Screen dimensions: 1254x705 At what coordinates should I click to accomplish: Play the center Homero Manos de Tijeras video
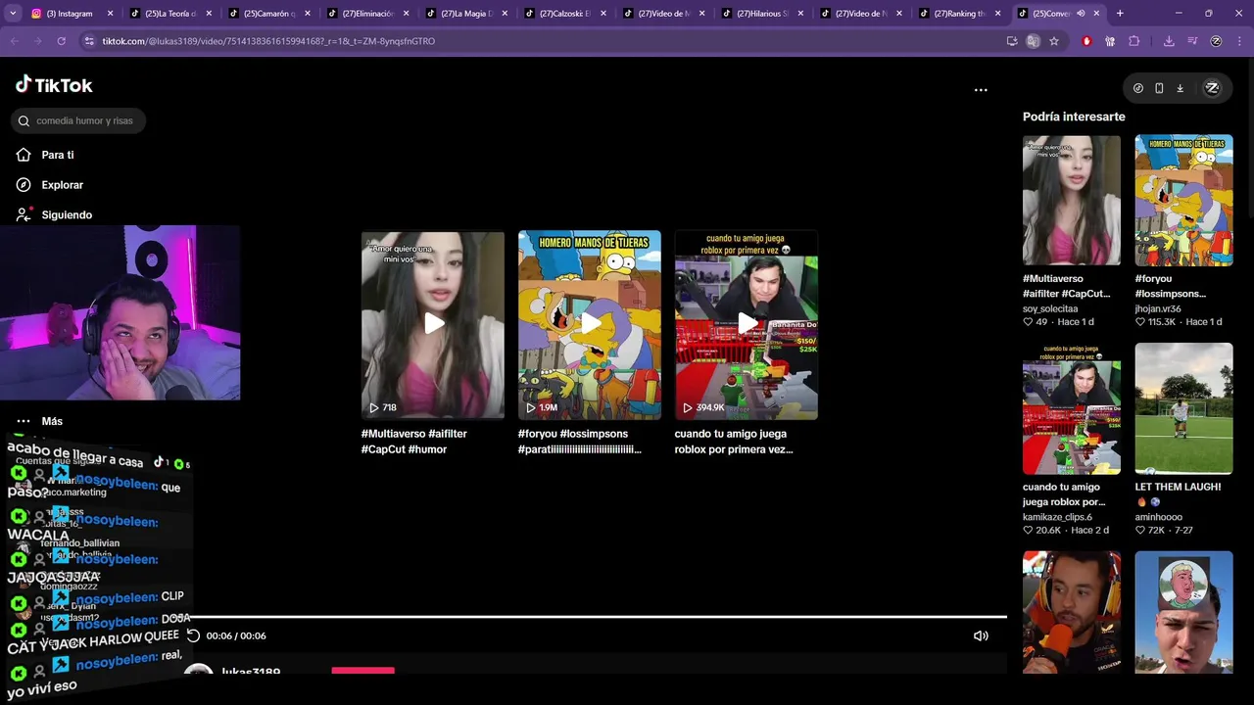tap(590, 325)
